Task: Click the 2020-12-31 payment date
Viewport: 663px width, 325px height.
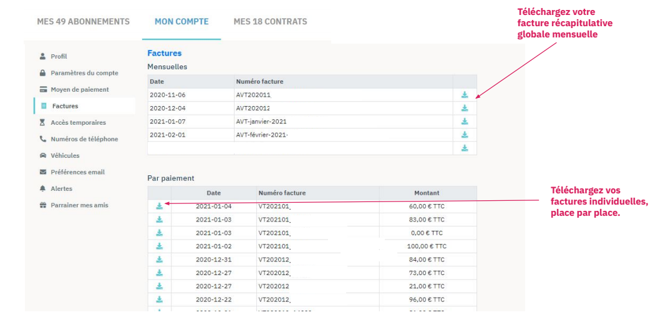Action: (214, 260)
